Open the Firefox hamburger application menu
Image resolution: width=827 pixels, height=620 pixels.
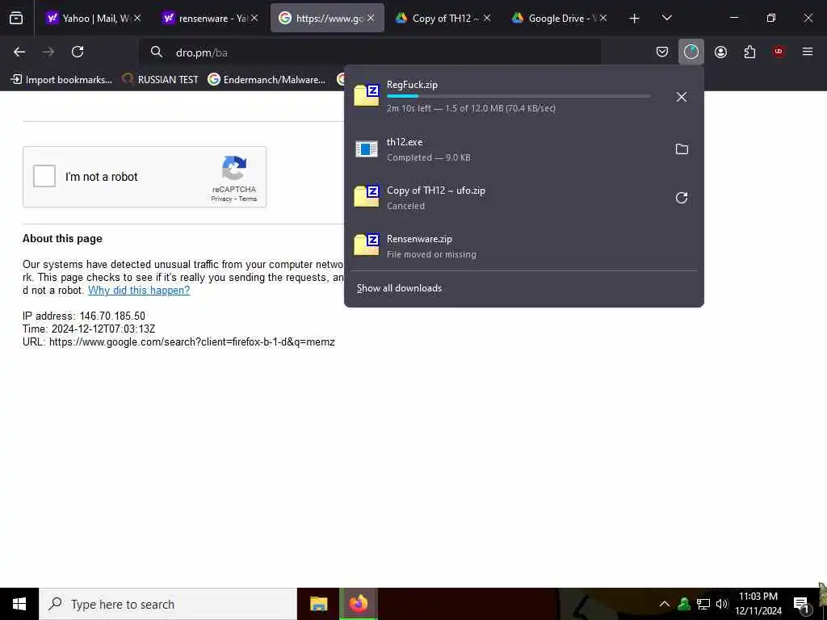click(808, 52)
